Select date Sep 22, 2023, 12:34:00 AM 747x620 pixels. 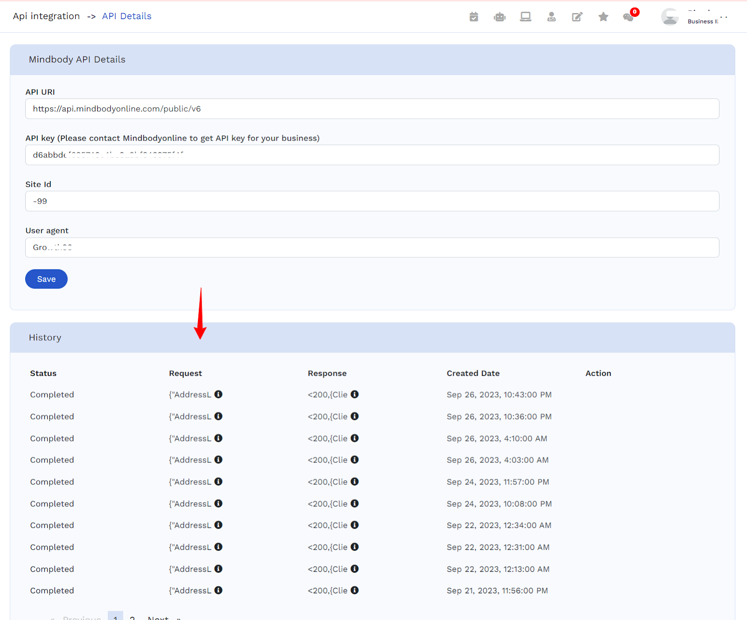coord(499,526)
